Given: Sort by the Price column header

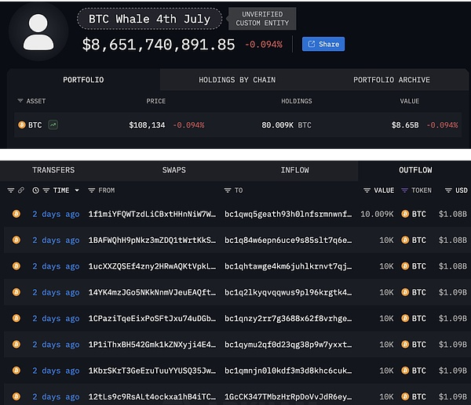Looking at the screenshot, I should (155, 101).
